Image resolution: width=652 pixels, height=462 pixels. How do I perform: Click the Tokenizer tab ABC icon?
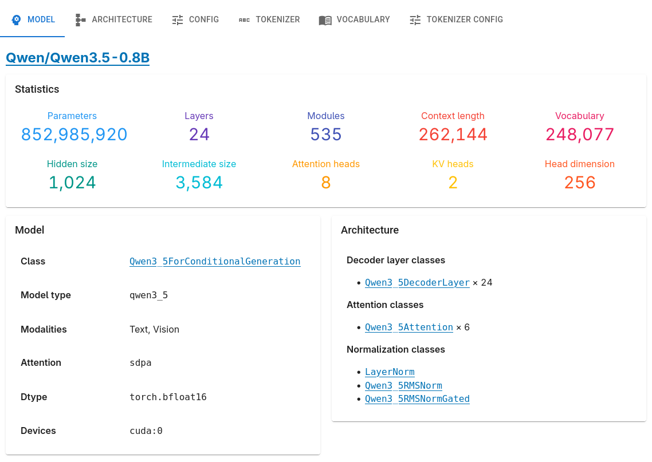pos(244,19)
